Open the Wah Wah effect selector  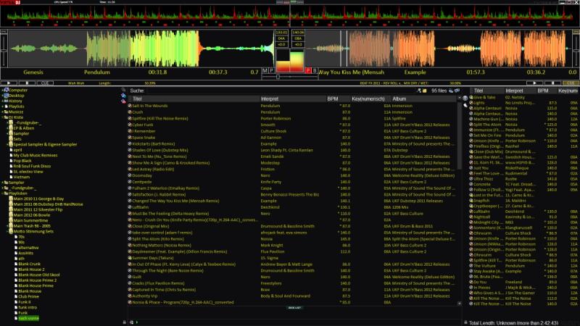click(76, 83)
